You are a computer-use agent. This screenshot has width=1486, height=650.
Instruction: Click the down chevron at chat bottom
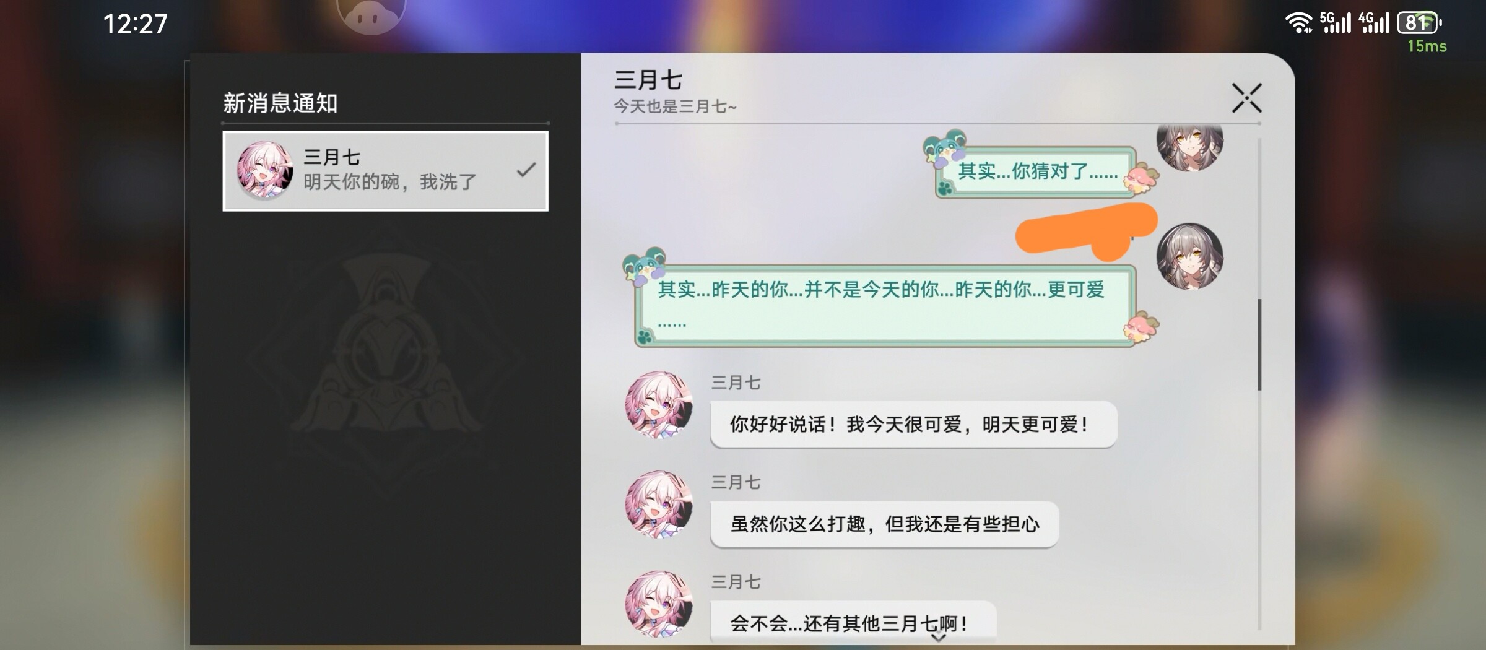[x=939, y=636]
